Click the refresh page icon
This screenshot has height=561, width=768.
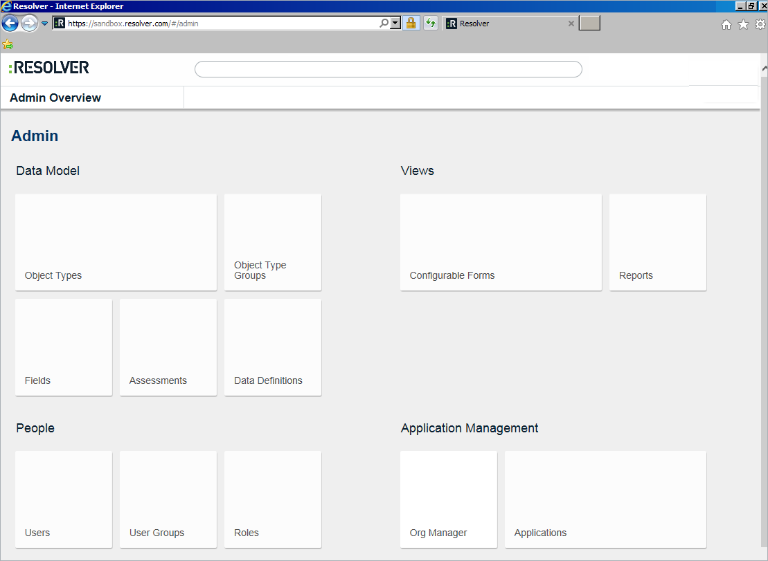point(431,23)
